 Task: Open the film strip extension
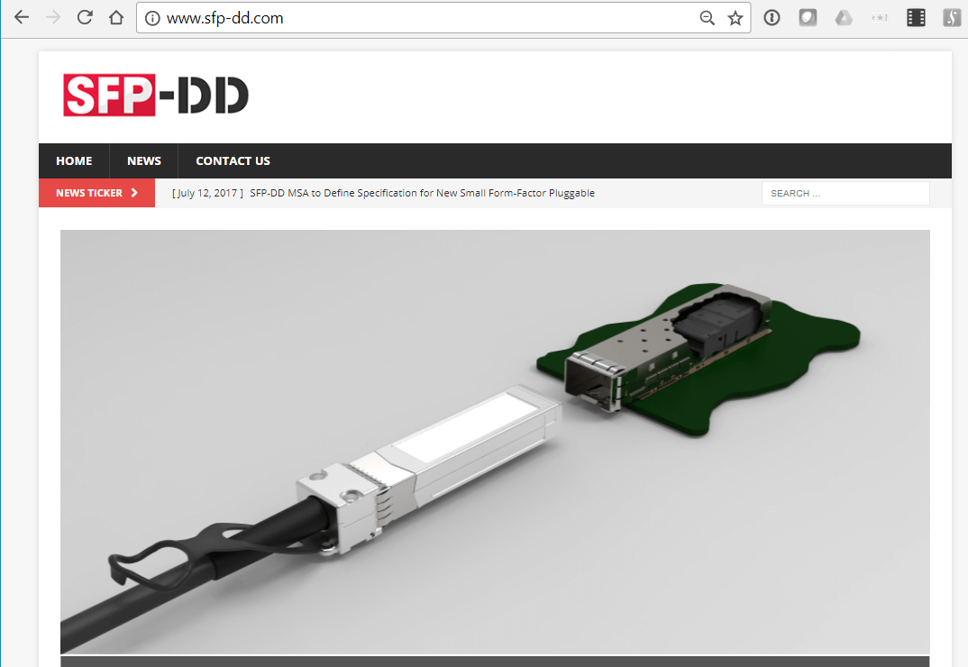point(916,16)
